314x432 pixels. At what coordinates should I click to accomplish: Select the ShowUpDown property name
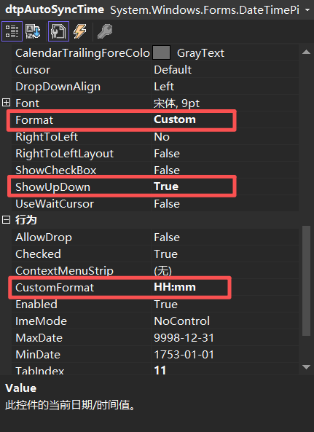pyautogui.click(x=53, y=187)
